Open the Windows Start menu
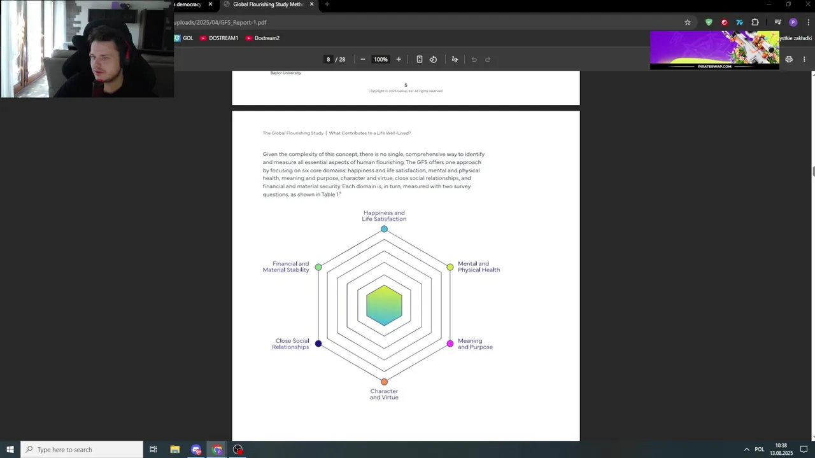 (10, 449)
